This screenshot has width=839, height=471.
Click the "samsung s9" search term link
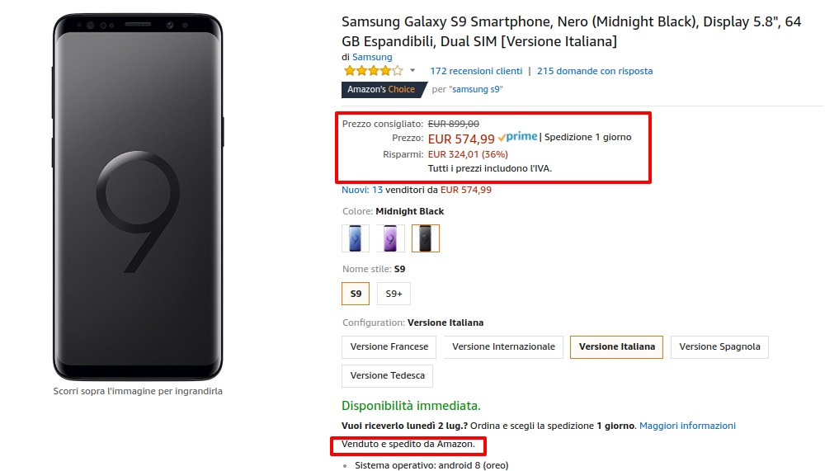[x=476, y=89]
